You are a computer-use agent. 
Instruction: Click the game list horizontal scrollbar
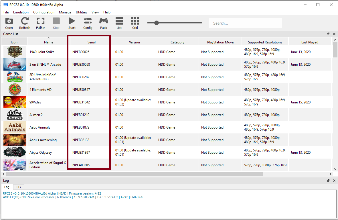(x=134, y=174)
